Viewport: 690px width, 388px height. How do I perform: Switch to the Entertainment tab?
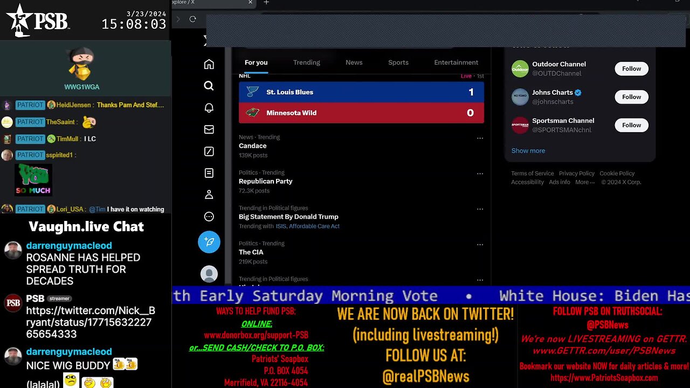pyautogui.click(x=456, y=63)
